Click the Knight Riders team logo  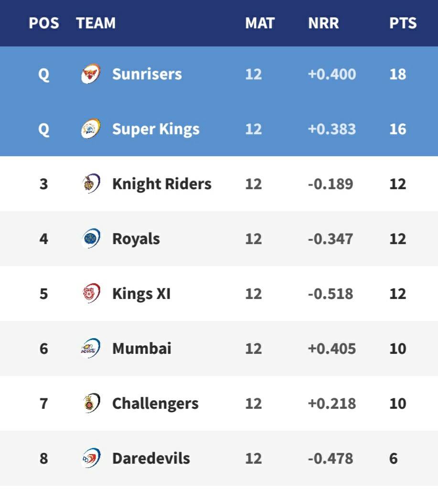(x=91, y=184)
